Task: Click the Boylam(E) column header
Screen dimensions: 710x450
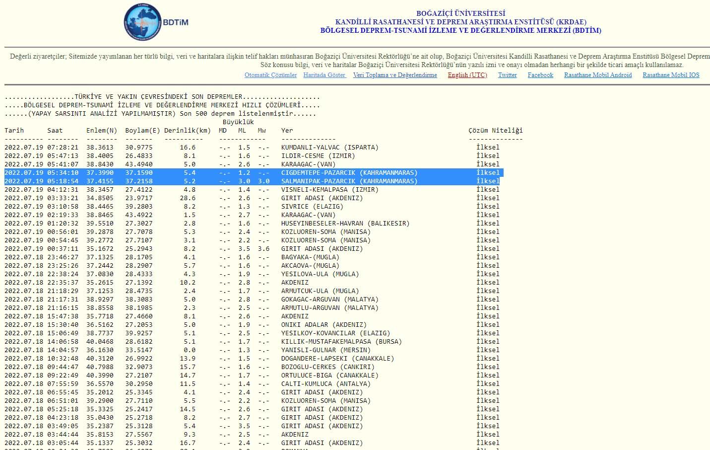Action: [x=142, y=131]
